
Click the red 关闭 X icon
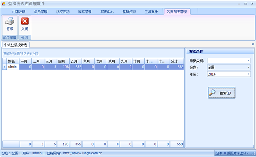tap(25, 21)
